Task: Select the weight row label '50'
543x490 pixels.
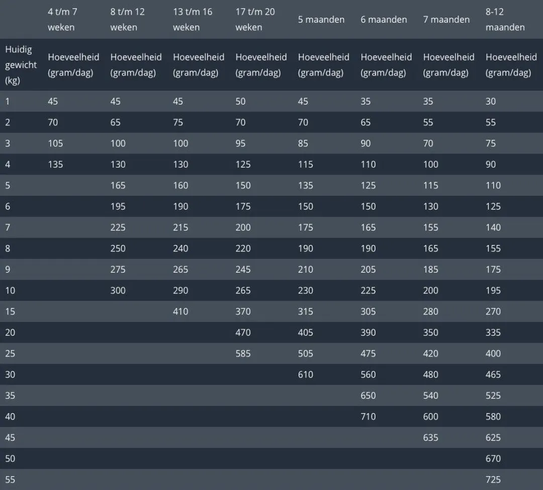Action: [10, 458]
